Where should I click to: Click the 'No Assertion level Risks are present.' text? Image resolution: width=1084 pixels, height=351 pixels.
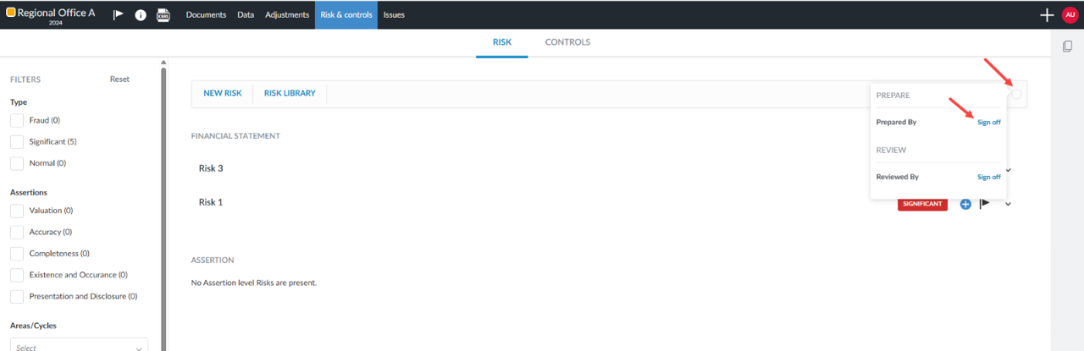coord(254,282)
